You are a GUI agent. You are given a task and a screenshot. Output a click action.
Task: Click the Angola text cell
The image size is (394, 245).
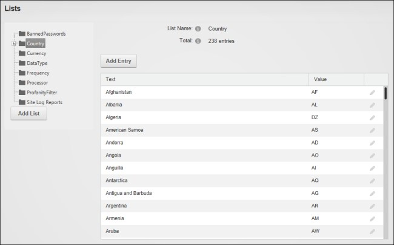205,155
